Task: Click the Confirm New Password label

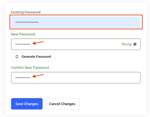Action: (x=30, y=68)
